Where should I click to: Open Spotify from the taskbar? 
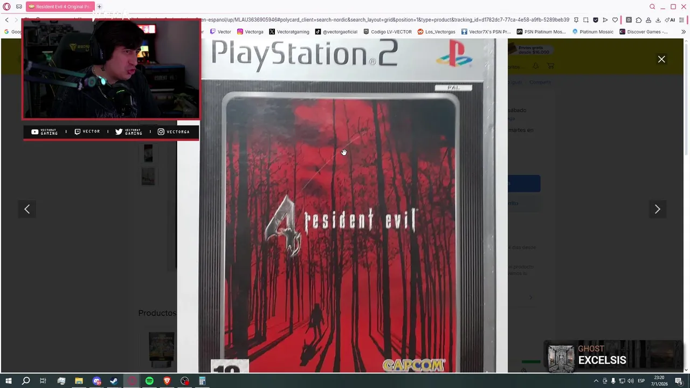(149, 381)
